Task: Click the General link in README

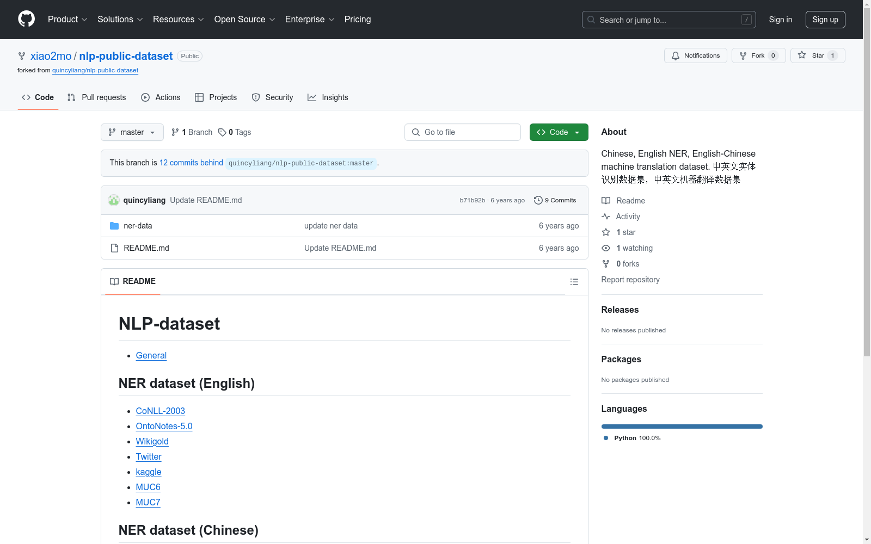Action: pyautogui.click(x=151, y=355)
